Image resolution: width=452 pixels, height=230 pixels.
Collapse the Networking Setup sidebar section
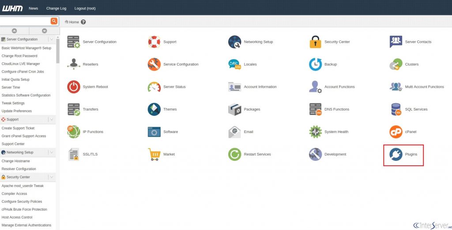[x=51, y=152]
